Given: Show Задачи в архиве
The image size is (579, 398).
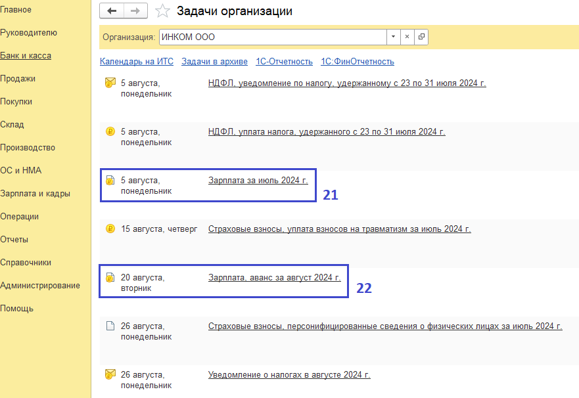Looking at the screenshot, I should [x=214, y=62].
